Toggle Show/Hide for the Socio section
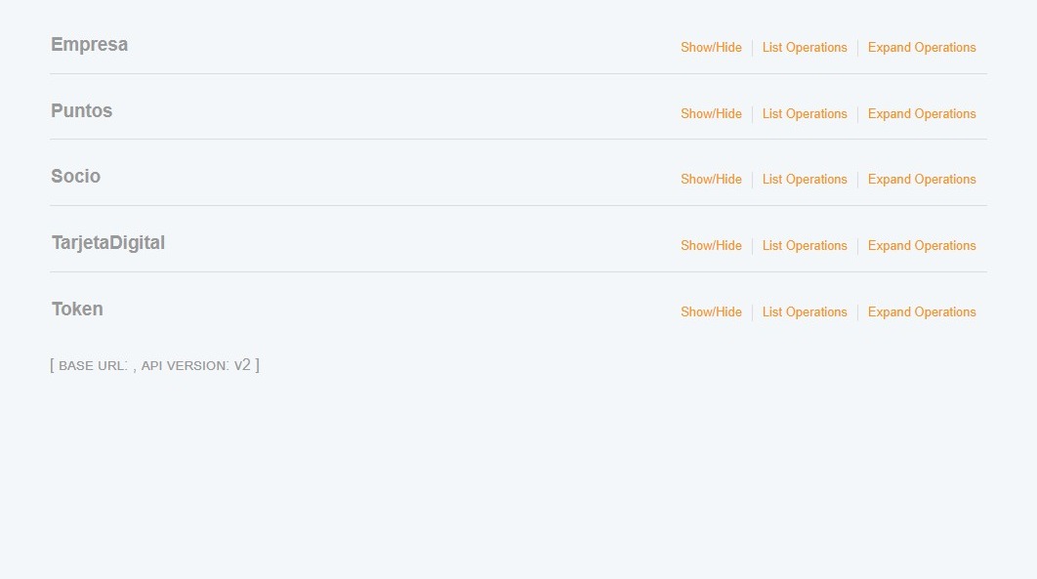This screenshot has width=1037, height=579. click(x=711, y=180)
